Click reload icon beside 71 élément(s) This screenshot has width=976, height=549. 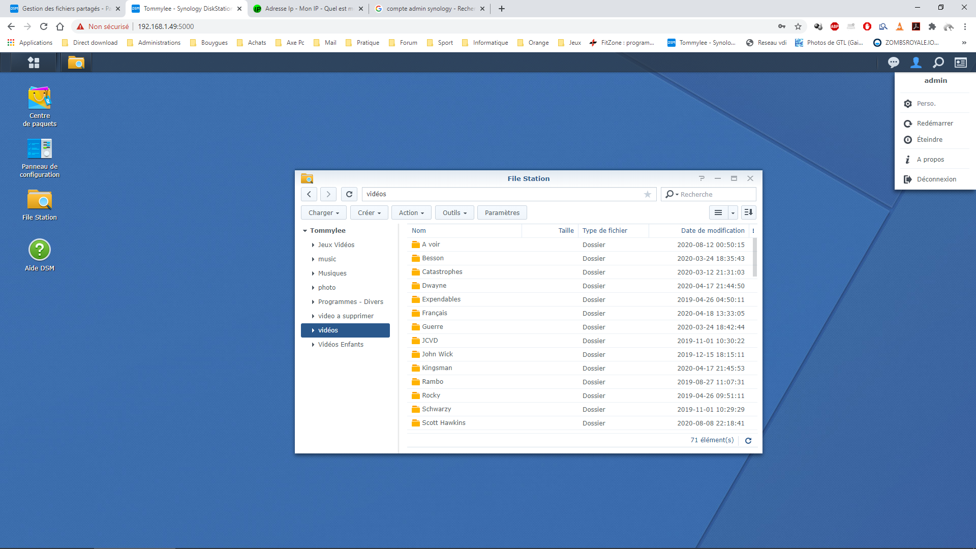click(x=748, y=441)
